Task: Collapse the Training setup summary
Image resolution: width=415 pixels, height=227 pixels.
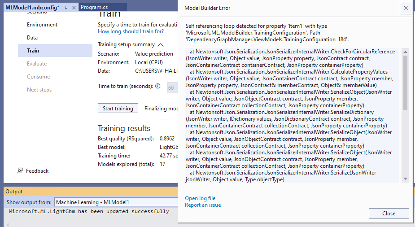Action: 161,45
